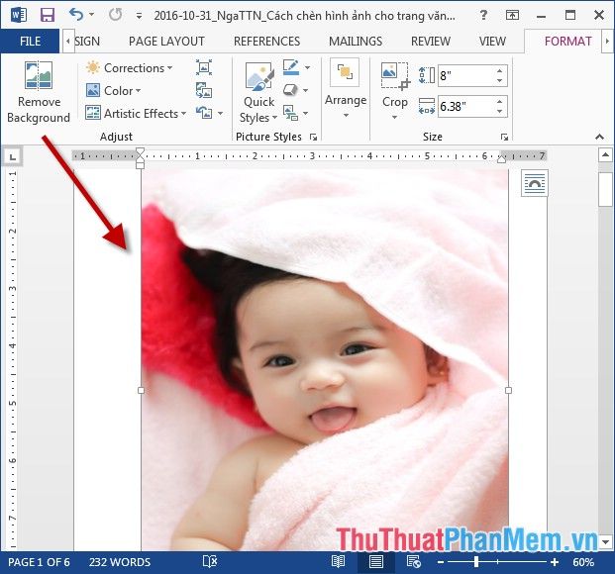The image size is (615, 574).
Task: Switch to Web Layout view
Action: click(413, 562)
